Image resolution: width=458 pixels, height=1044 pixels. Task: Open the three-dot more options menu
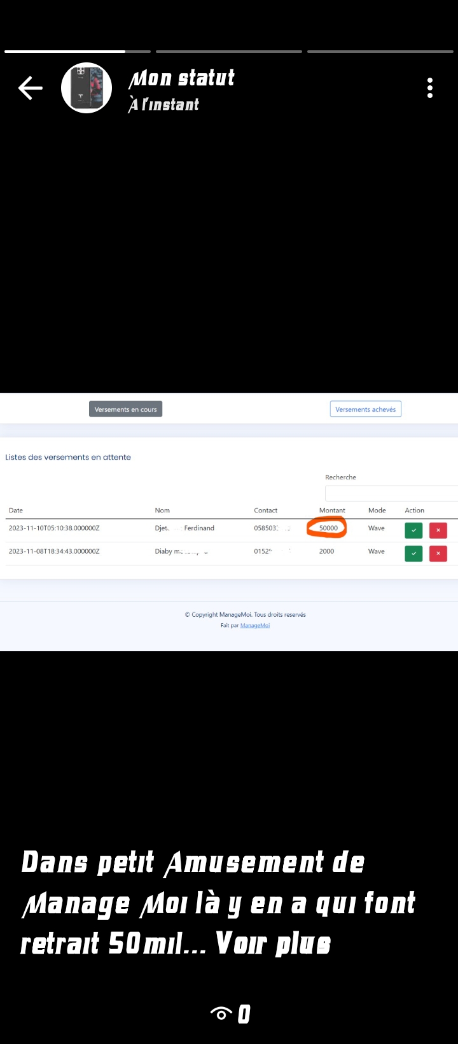(430, 88)
